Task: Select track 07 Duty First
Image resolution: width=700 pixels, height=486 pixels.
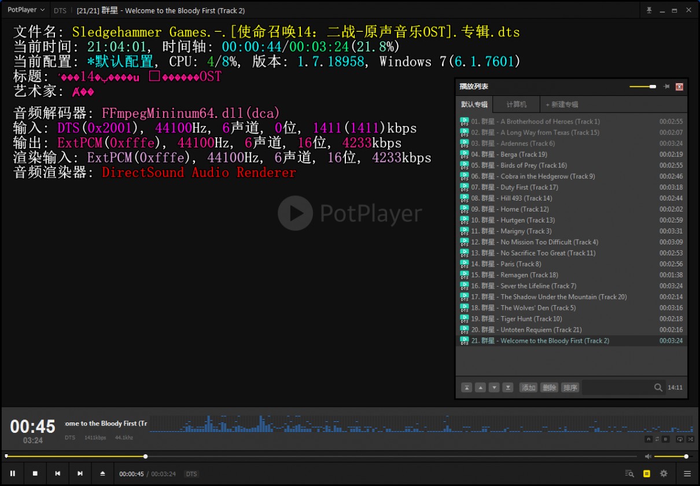Action: 572,187
